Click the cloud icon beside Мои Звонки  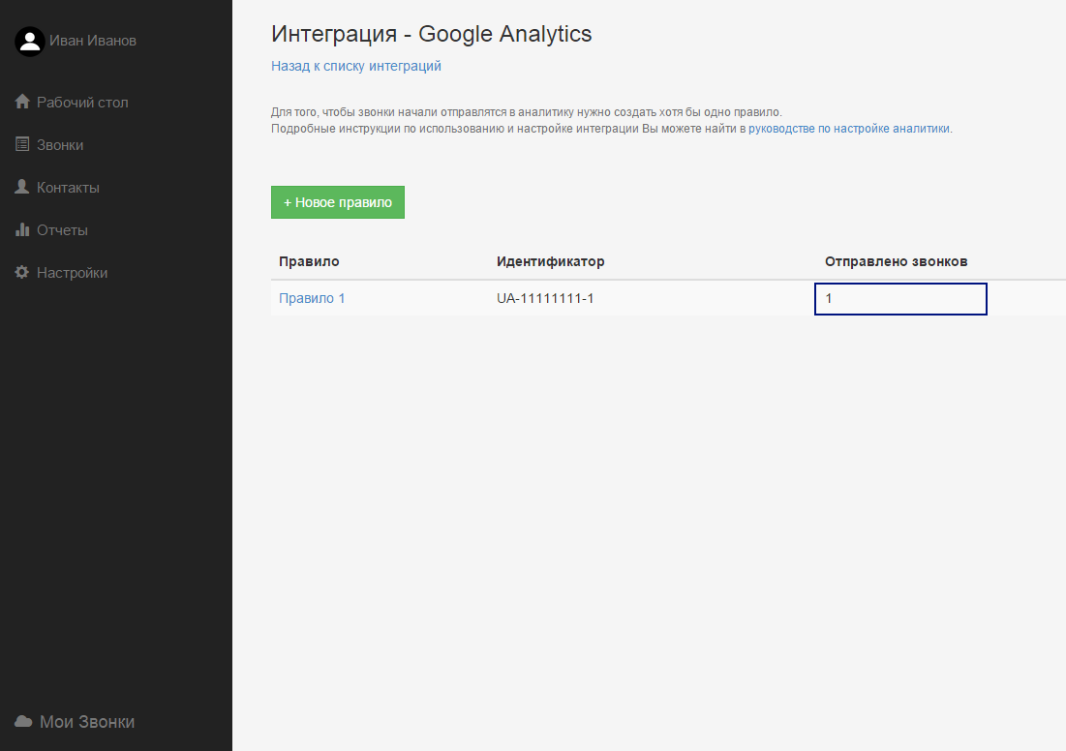pyautogui.click(x=23, y=721)
